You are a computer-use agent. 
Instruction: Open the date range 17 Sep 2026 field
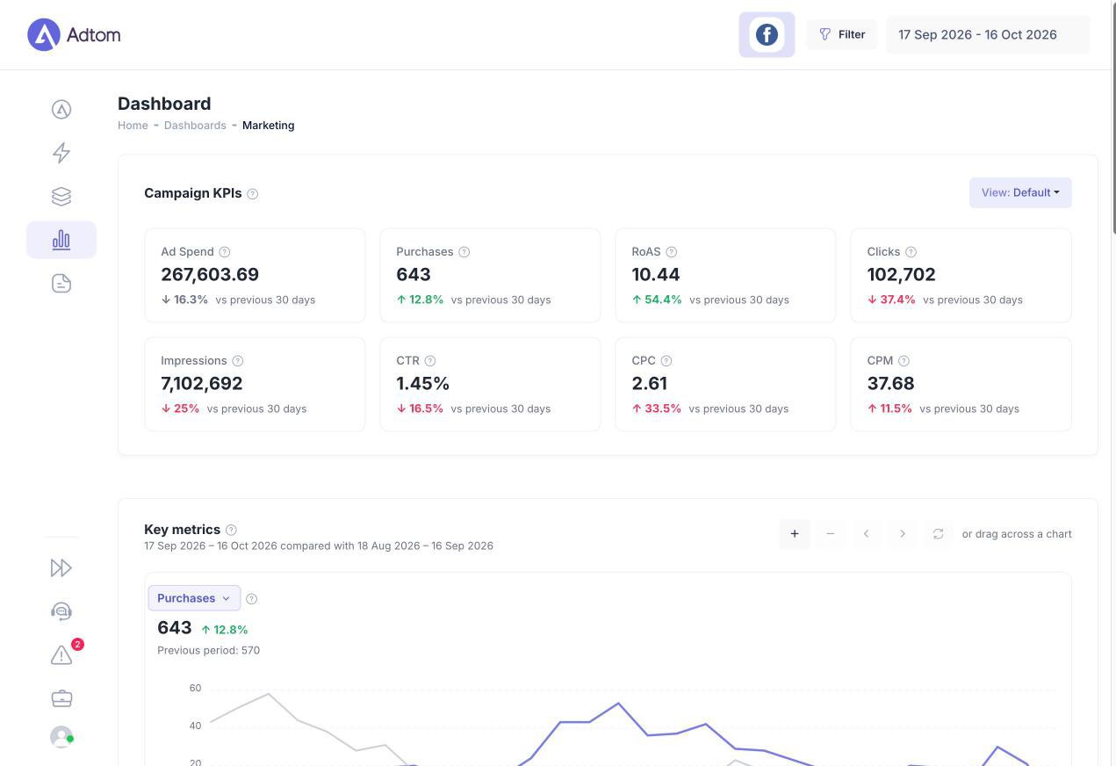[x=988, y=34]
